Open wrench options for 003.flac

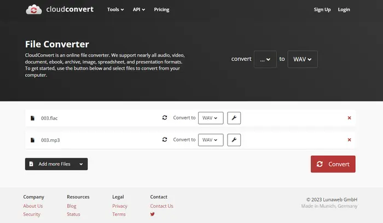pos(234,118)
